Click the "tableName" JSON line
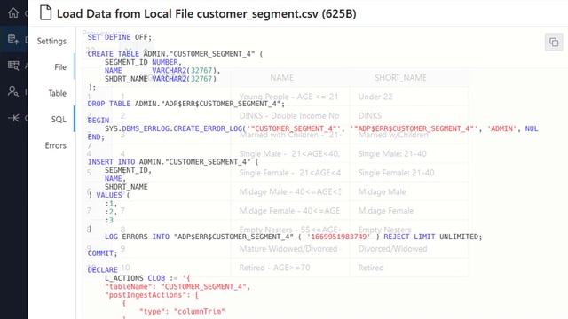Screen dimensions: 568x319 click(177, 287)
